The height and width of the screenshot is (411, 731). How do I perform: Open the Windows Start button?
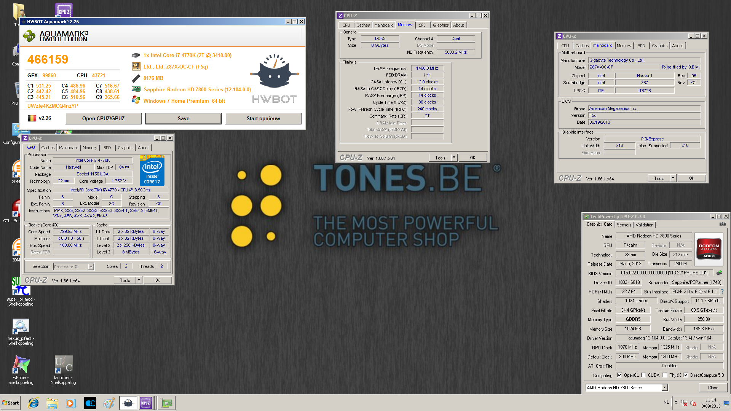(10, 403)
